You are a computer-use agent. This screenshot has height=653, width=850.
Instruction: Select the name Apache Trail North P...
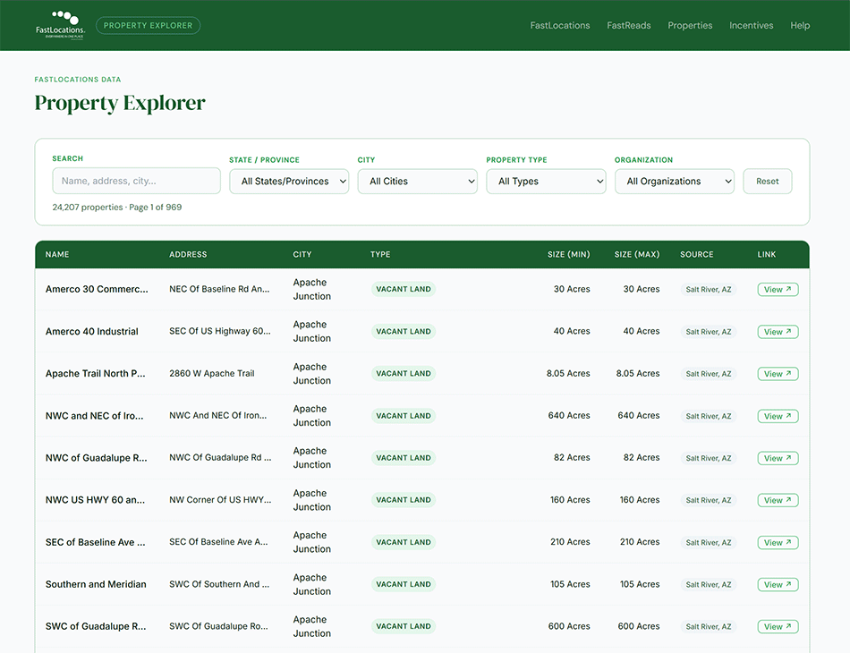pyautogui.click(x=96, y=374)
